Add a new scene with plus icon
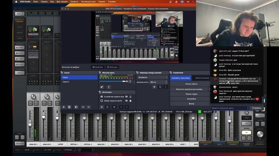Image resolution: width=279 pixels, height=156 pixels. click(64, 107)
